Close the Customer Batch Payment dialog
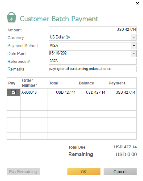Screen dimensions: 143x181 tap(137, 3)
